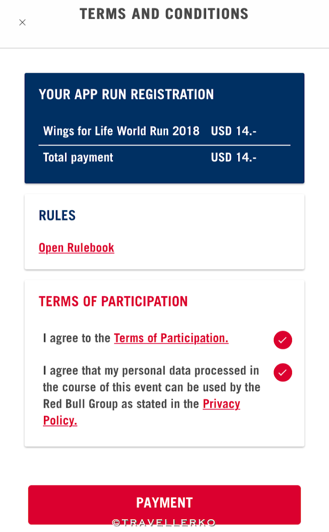
Task: Dismiss the Terms and Conditions screen
Action: (x=22, y=22)
